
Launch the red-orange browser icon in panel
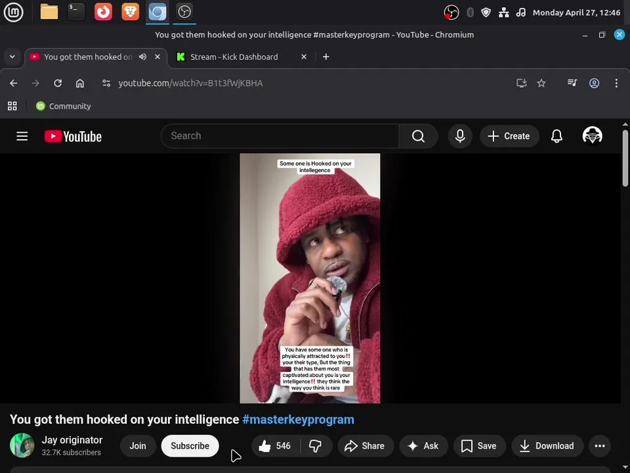pos(103,12)
